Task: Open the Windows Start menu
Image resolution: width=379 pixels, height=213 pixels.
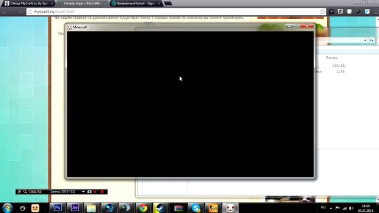Action: [x=7, y=208]
